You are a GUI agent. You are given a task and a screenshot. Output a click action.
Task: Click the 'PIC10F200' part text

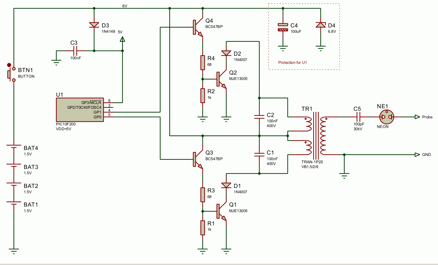(66, 124)
